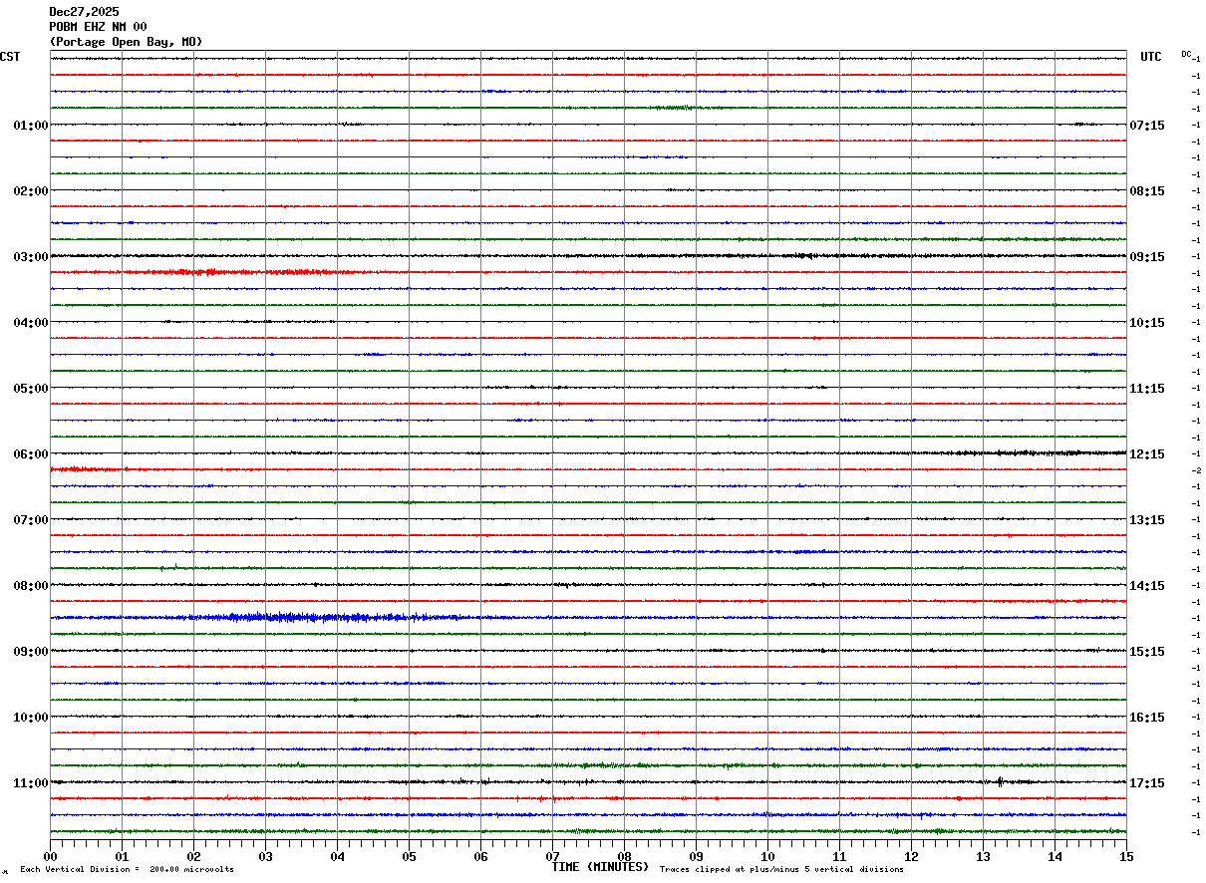Select the 07:00 CST row label

point(31,520)
